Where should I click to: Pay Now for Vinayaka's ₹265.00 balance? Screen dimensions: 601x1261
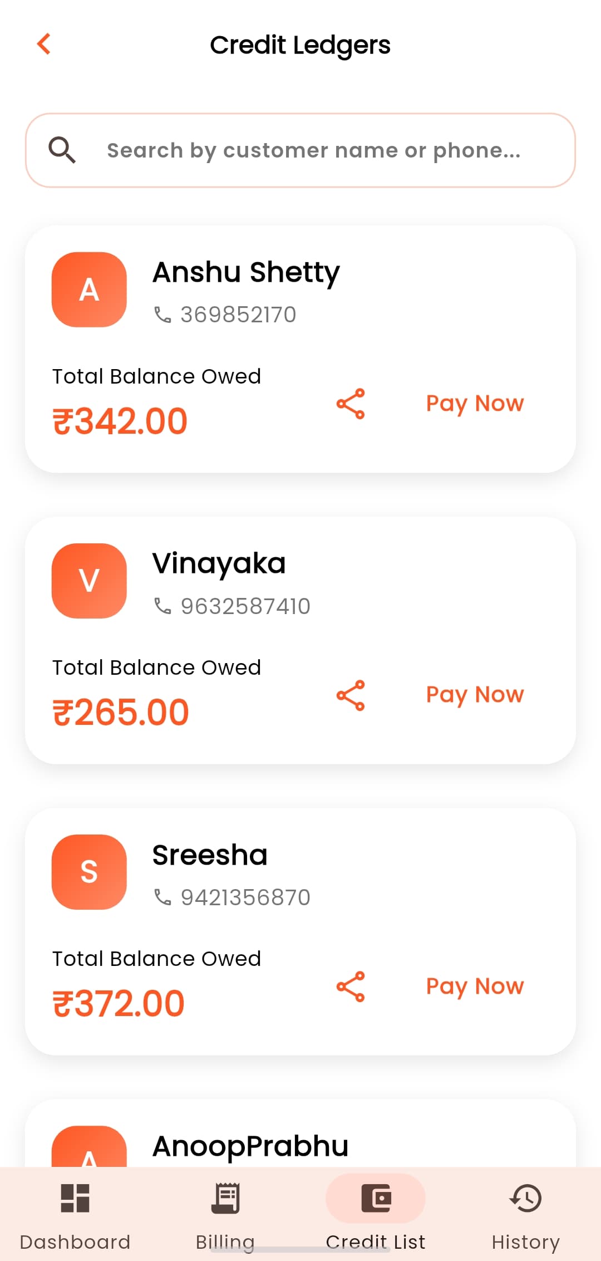tap(475, 695)
